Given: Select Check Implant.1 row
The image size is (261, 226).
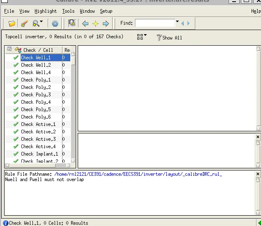Looking at the screenshot, I should point(38,154).
